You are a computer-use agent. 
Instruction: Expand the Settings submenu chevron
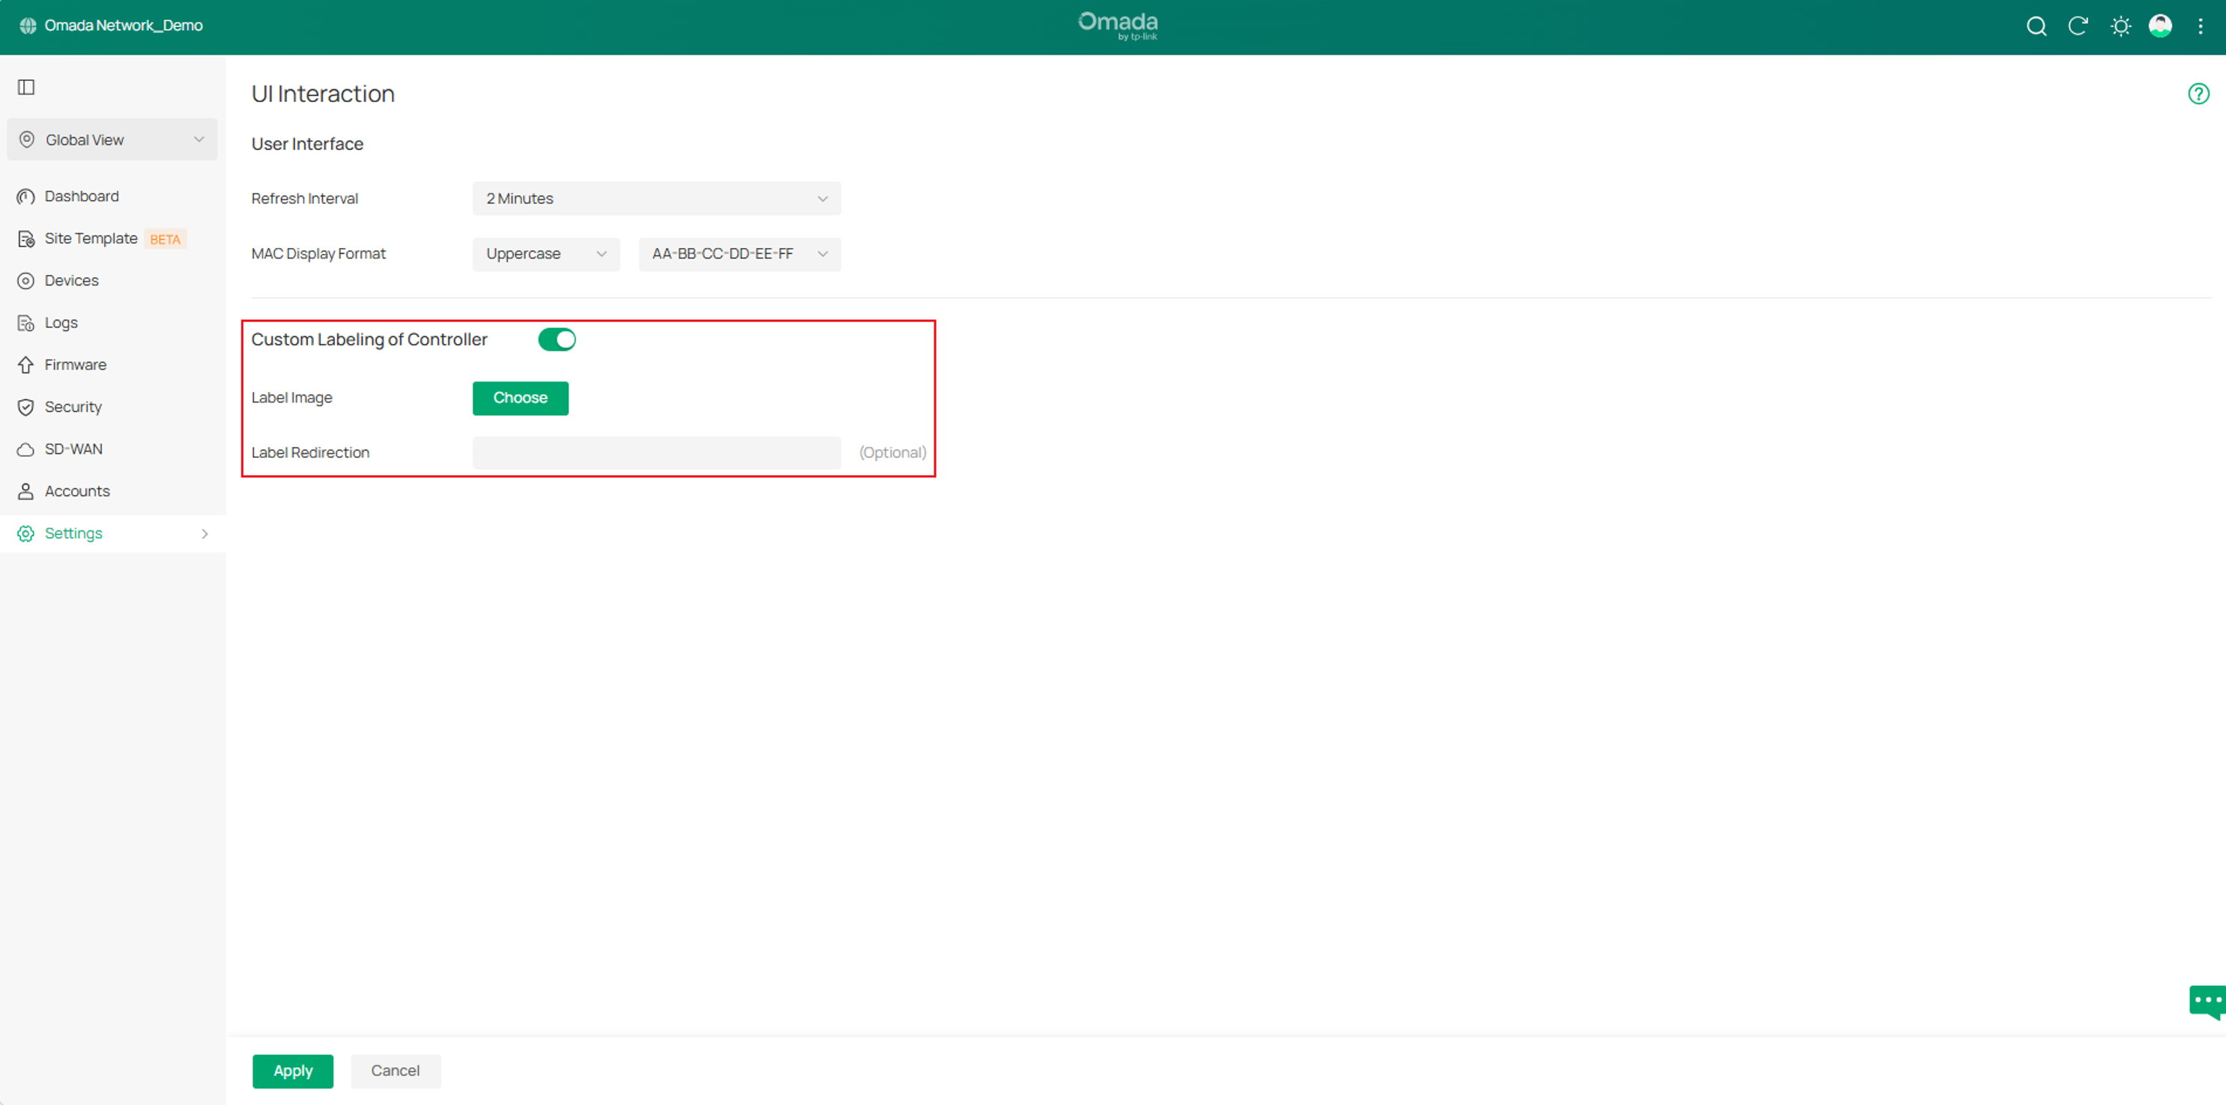point(205,534)
